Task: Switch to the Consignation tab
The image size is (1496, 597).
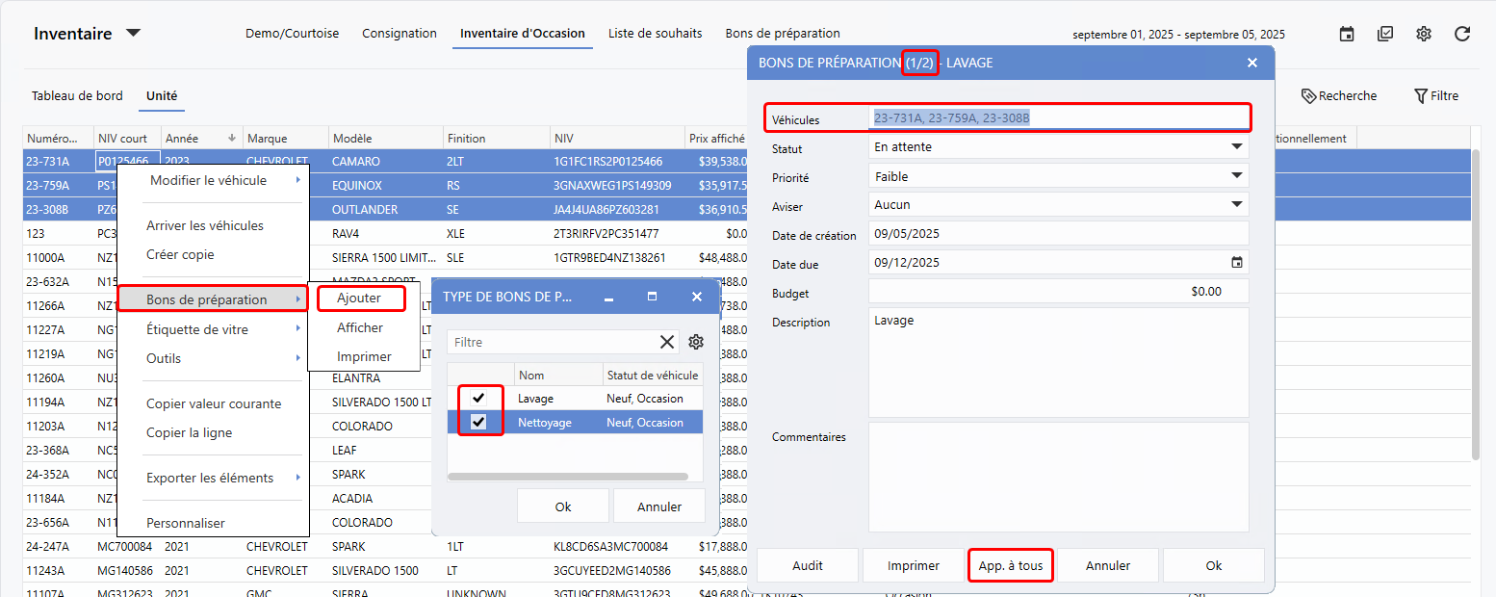Action: (x=400, y=34)
